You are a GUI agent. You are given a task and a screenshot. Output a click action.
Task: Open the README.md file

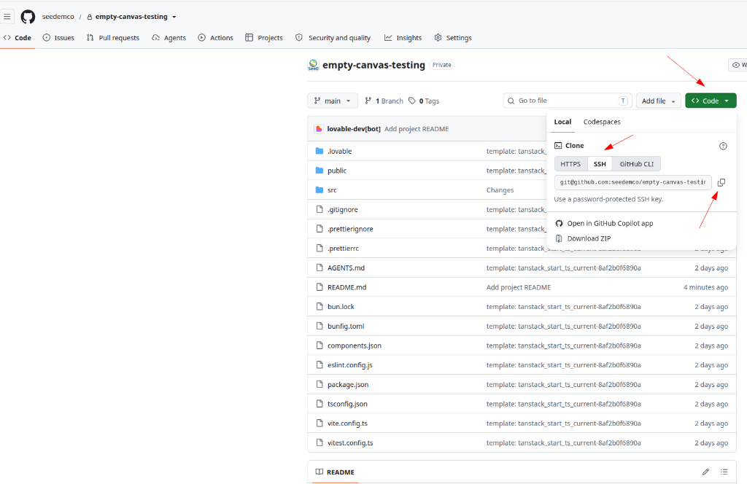click(x=347, y=287)
